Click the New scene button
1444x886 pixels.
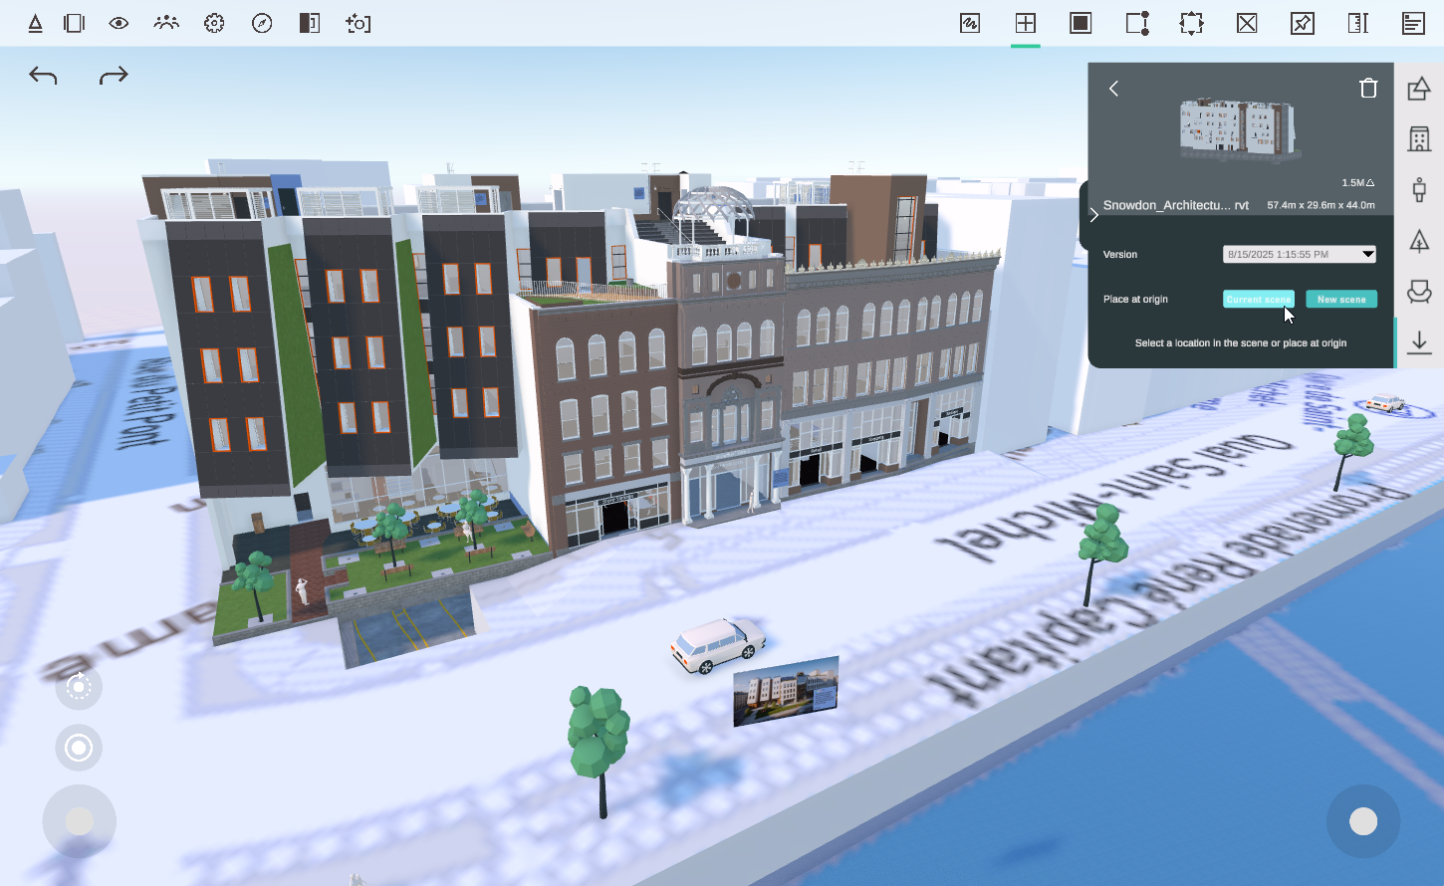(x=1341, y=299)
